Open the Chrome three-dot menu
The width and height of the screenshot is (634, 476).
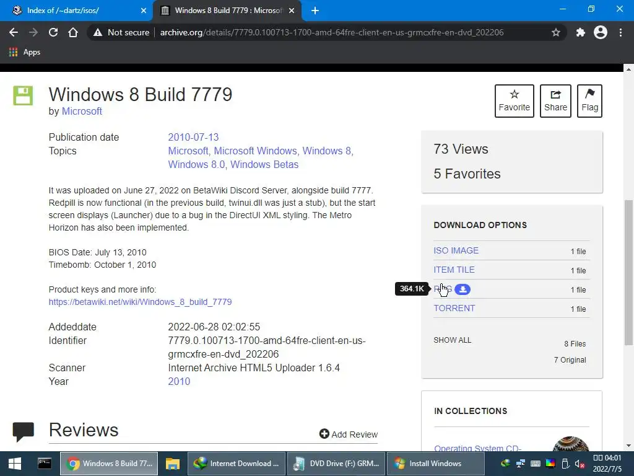click(620, 32)
